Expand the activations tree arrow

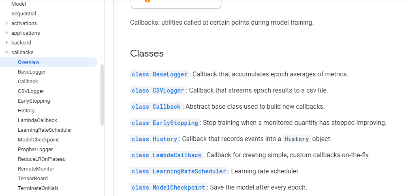coord(7,23)
